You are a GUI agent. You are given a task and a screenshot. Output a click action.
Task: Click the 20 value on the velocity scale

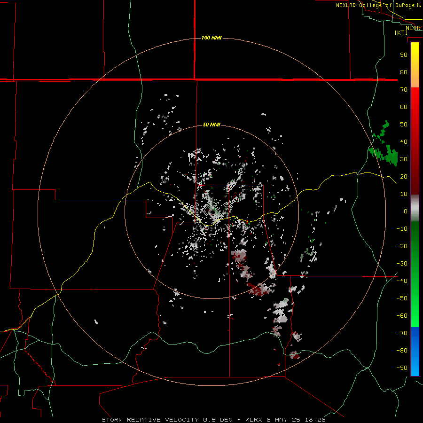[404, 176]
